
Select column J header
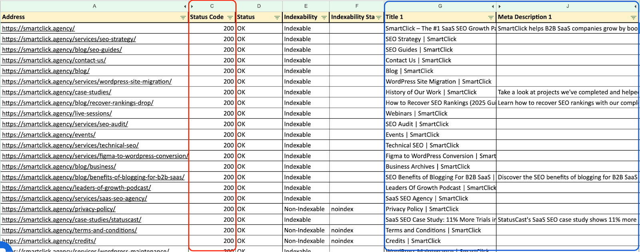click(568, 6)
